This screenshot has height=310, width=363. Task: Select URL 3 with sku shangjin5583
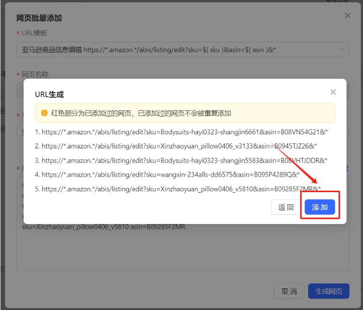[181, 161]
